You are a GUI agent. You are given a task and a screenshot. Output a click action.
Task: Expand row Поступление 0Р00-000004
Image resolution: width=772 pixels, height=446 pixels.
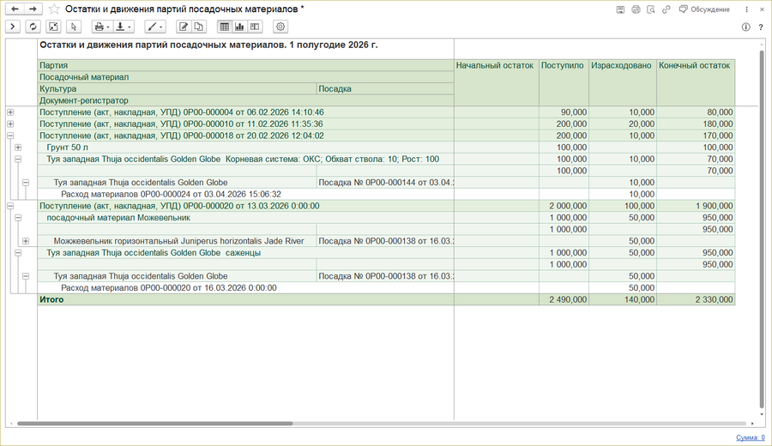[10, 112]
